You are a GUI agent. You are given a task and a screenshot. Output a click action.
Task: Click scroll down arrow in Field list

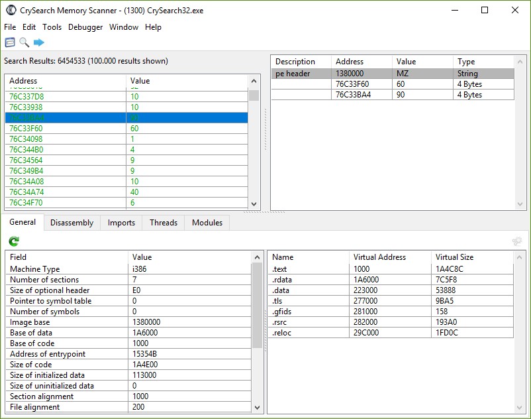257,407
